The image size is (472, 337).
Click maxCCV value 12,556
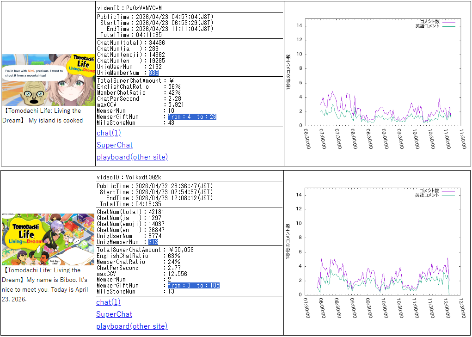pos(178,274)
